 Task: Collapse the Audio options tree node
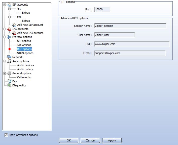(x=5, y=61)
